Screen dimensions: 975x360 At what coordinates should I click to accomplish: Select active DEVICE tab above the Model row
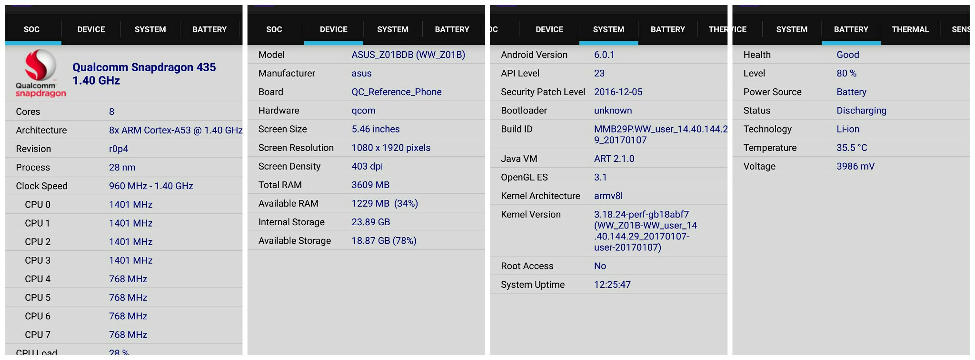click(x=333, y=29)
